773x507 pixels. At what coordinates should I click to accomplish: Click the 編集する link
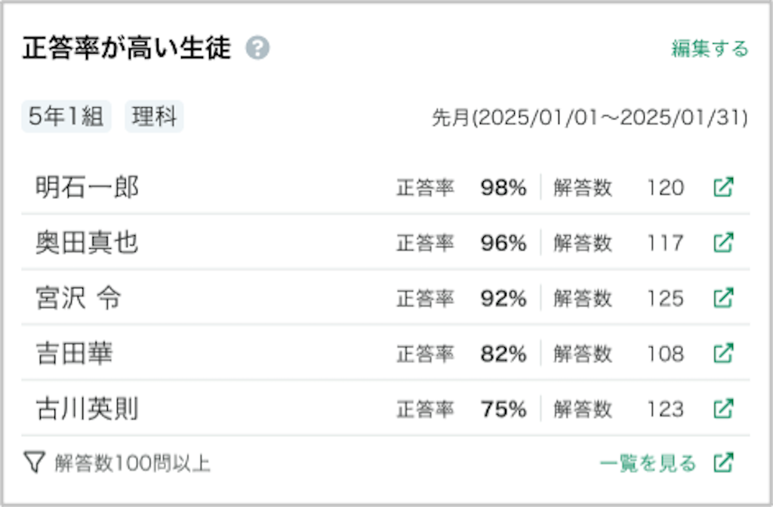[x=710, y=49]
